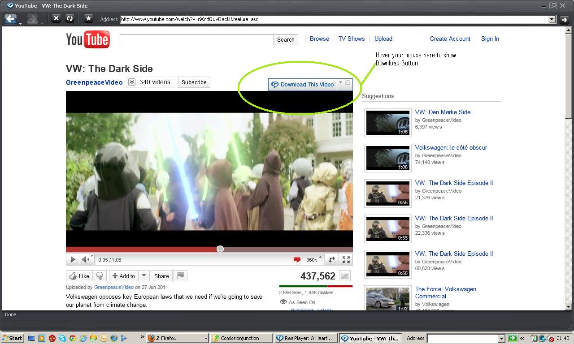This screenshot has height=344, width=574.
Task: Click the playback progress slider handle
Action: click(220, 249)
